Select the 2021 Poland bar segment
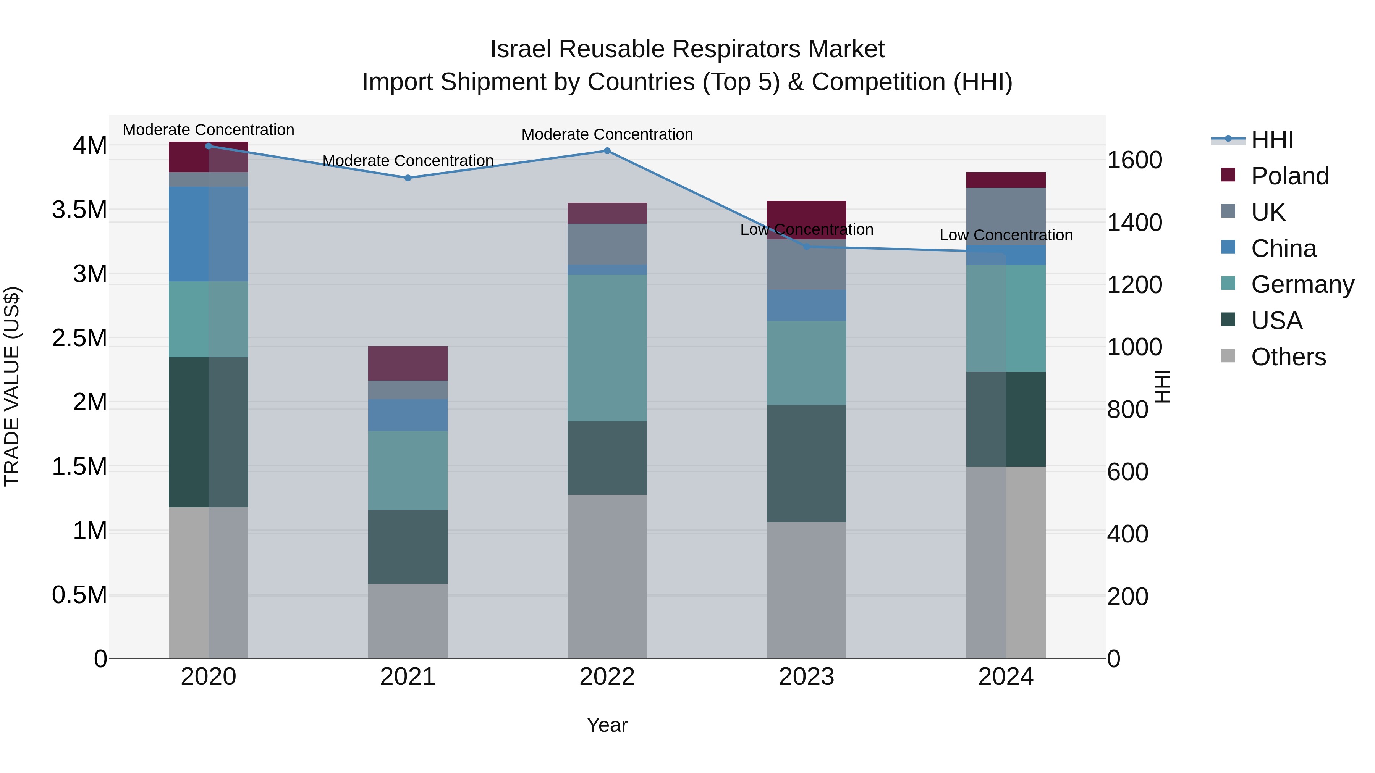 408,363
